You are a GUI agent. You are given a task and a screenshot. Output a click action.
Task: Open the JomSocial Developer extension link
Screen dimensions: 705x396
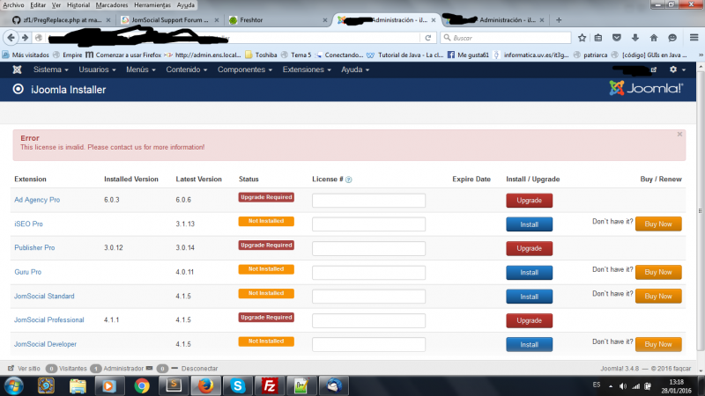[x=45, y=344]
